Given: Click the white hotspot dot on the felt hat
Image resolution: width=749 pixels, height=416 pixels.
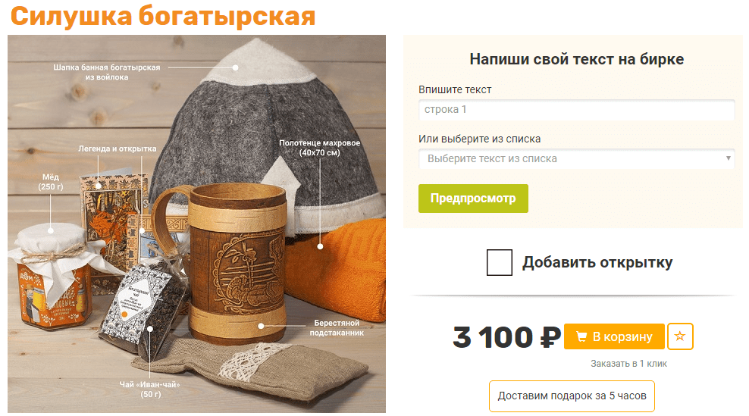Looking at the screenshot, I should tap(235, 68).
